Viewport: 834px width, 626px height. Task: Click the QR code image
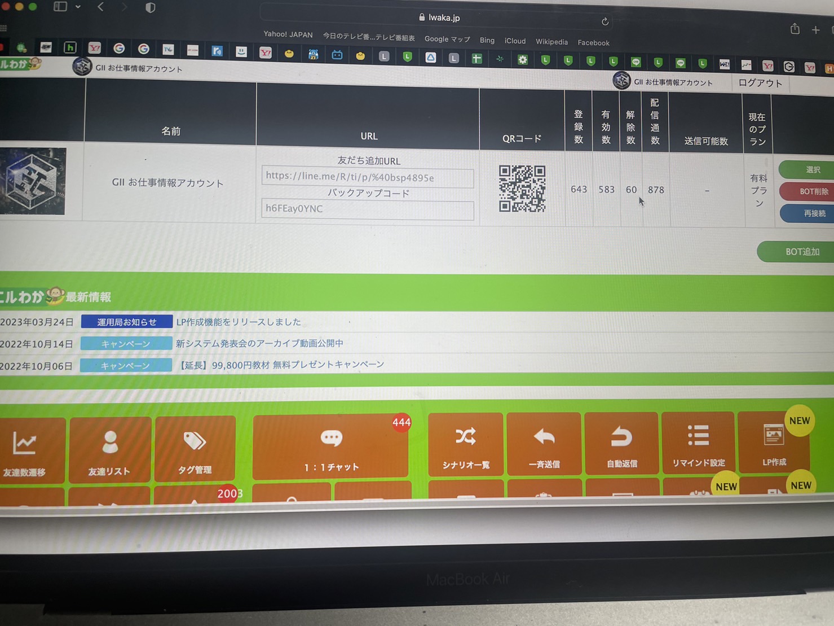tap(522, 189)
